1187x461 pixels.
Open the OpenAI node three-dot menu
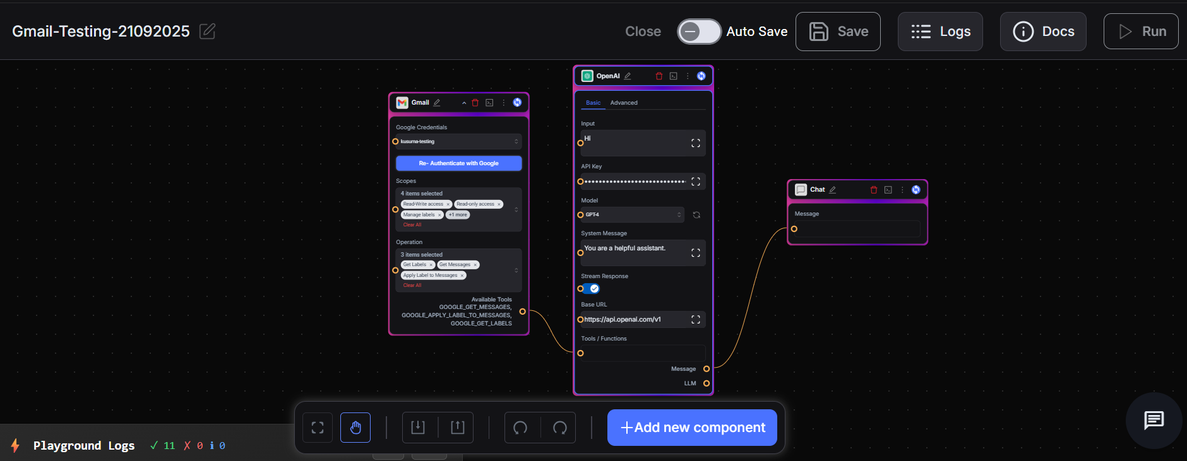[x=688, y=76]
